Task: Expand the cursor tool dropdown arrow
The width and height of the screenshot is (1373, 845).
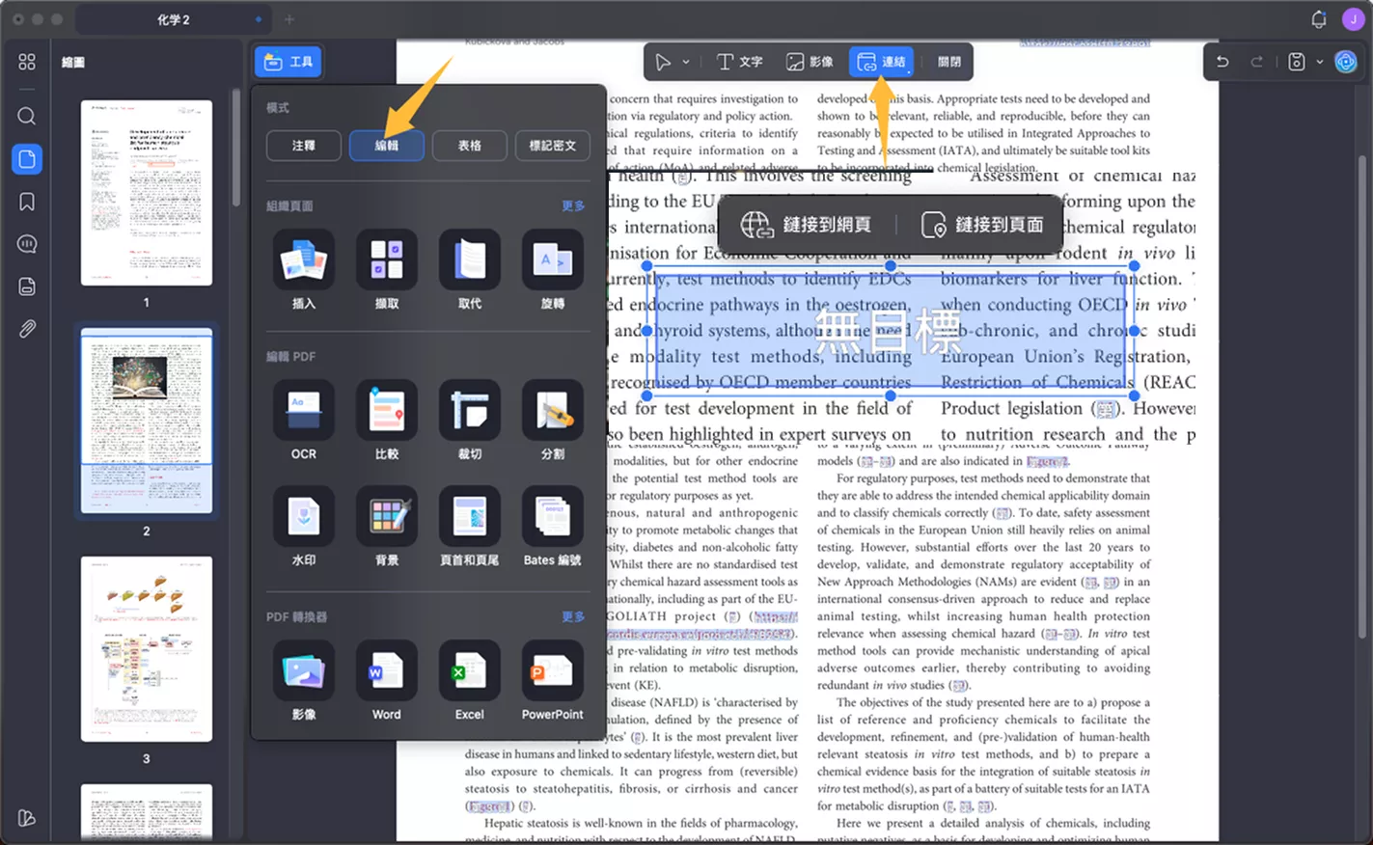Action: click(686, 62)
